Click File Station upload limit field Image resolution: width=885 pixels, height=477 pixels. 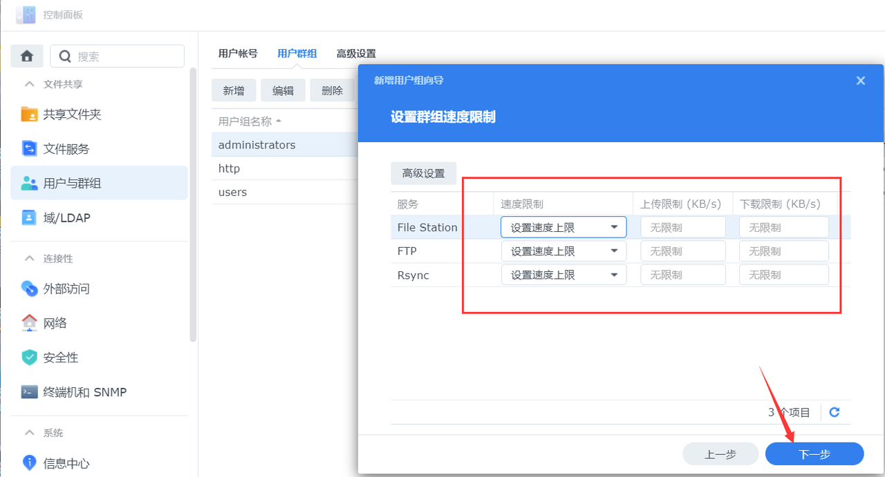[x=683, y=228]
